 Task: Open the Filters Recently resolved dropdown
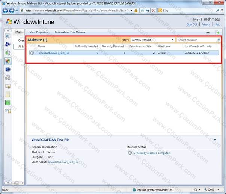tap(152, 40)
